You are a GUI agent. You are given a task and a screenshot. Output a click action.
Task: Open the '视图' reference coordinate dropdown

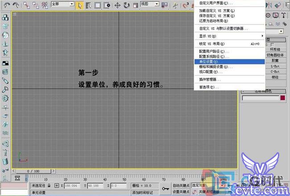point(150,4)
